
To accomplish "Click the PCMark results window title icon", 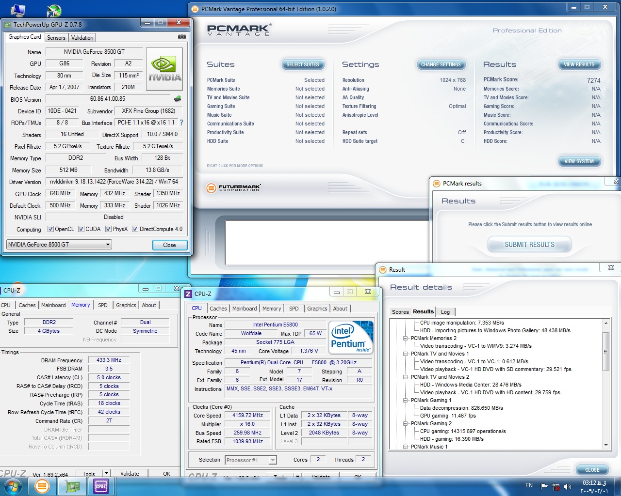I will (436, 184).
